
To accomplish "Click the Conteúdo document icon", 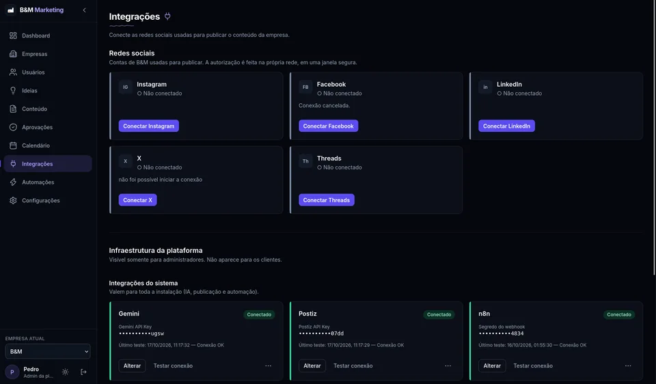I will [14, 109].
